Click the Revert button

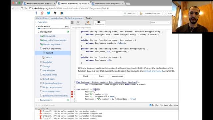[x=101, y=76]
